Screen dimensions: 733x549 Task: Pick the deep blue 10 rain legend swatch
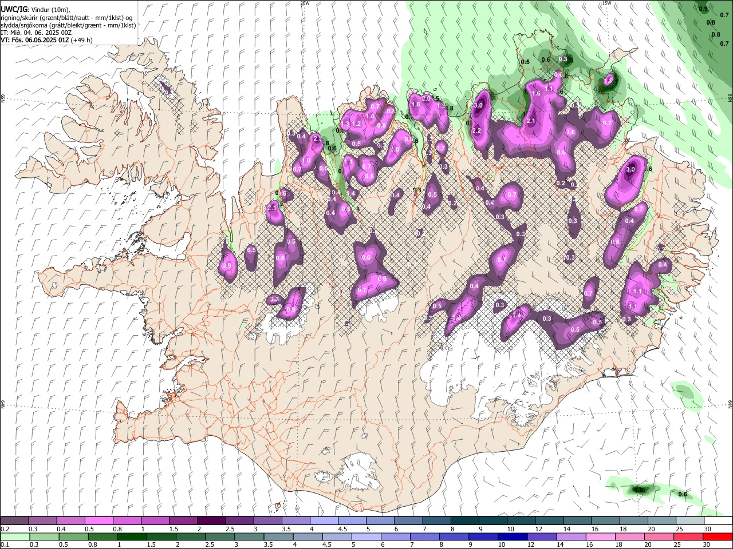coord(513,537)
